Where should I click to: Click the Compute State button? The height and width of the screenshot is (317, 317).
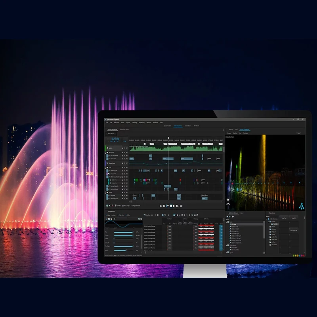(x=136, y=206)
